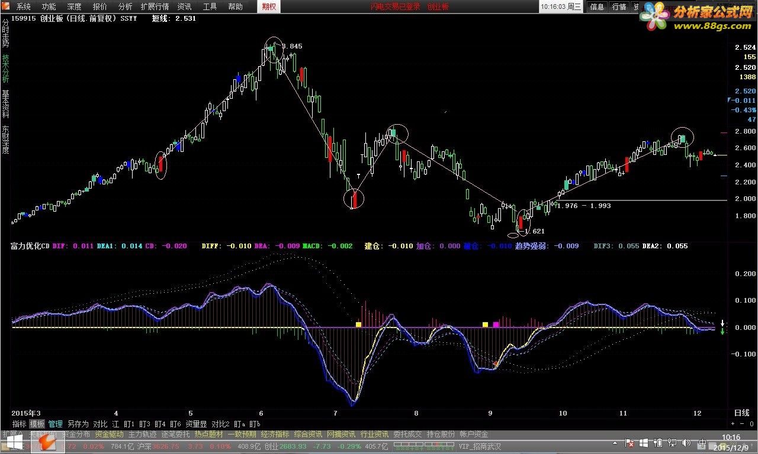Click the minus zoom icon under 日线

coord(741,423)
